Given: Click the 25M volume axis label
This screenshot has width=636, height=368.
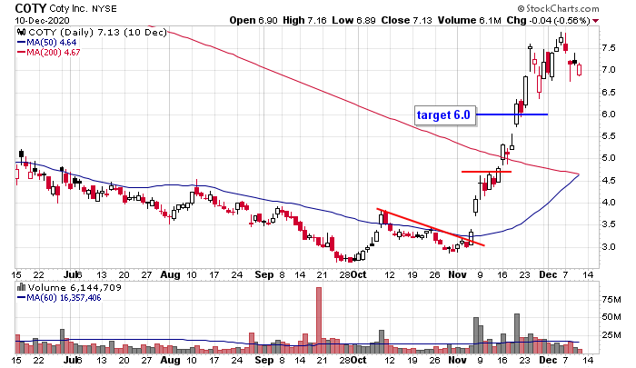Looking at the screenshot, I should point(611,335).
